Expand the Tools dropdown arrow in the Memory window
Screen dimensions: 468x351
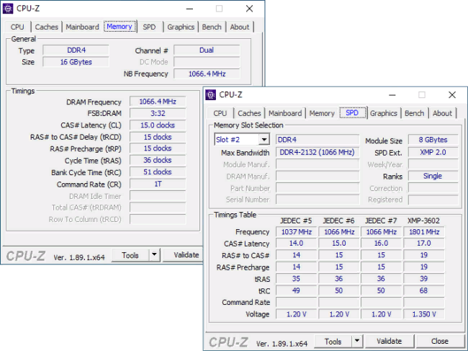pos(154,255)
